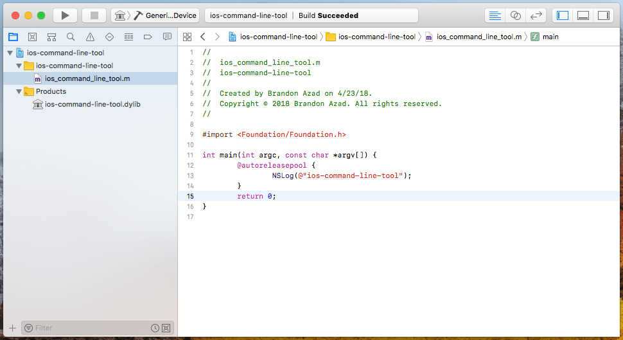
Task: Go forward in editor history
Action: click(x=217, y=37)
